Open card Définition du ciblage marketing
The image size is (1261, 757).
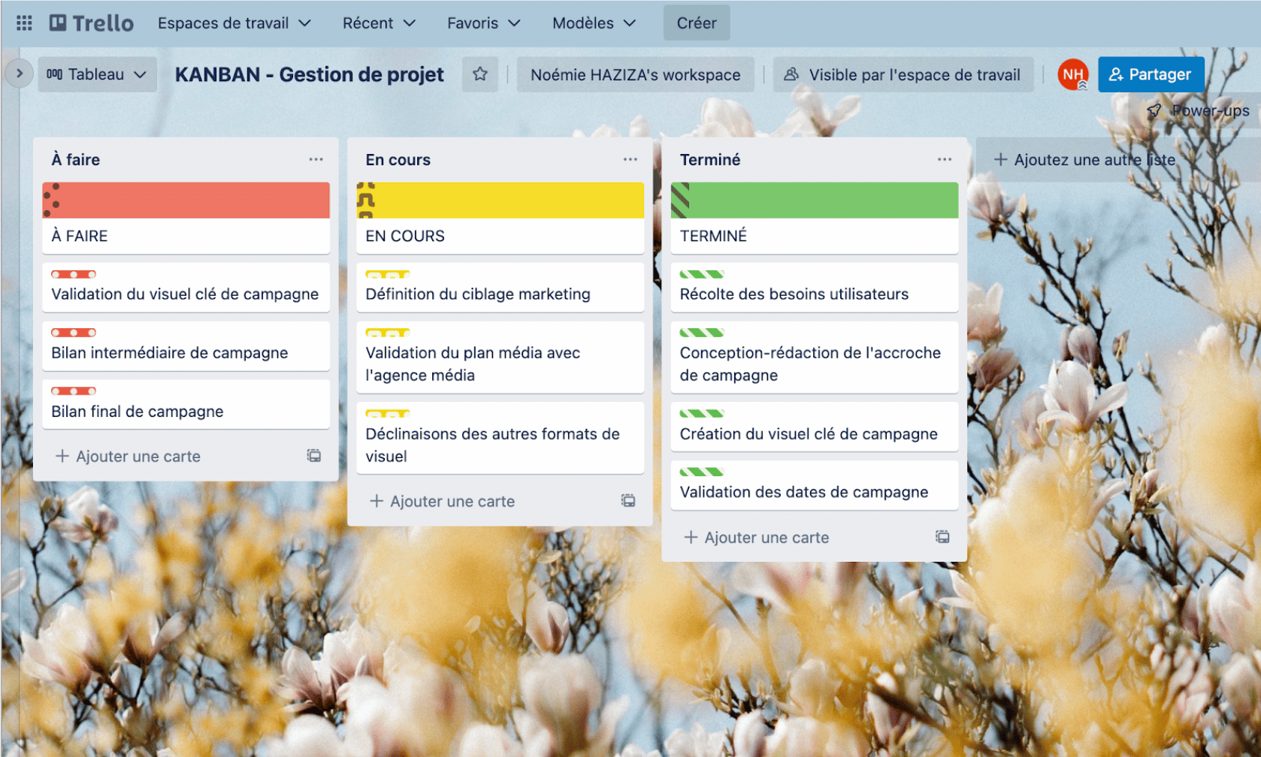(x=478, y=294)
